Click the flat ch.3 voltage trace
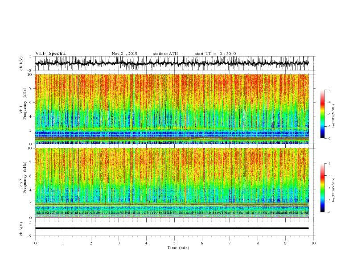 point(172,228)
